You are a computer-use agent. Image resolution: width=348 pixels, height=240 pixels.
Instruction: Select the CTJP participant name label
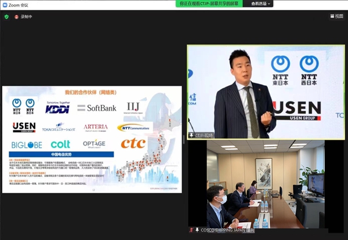[205, 134]
